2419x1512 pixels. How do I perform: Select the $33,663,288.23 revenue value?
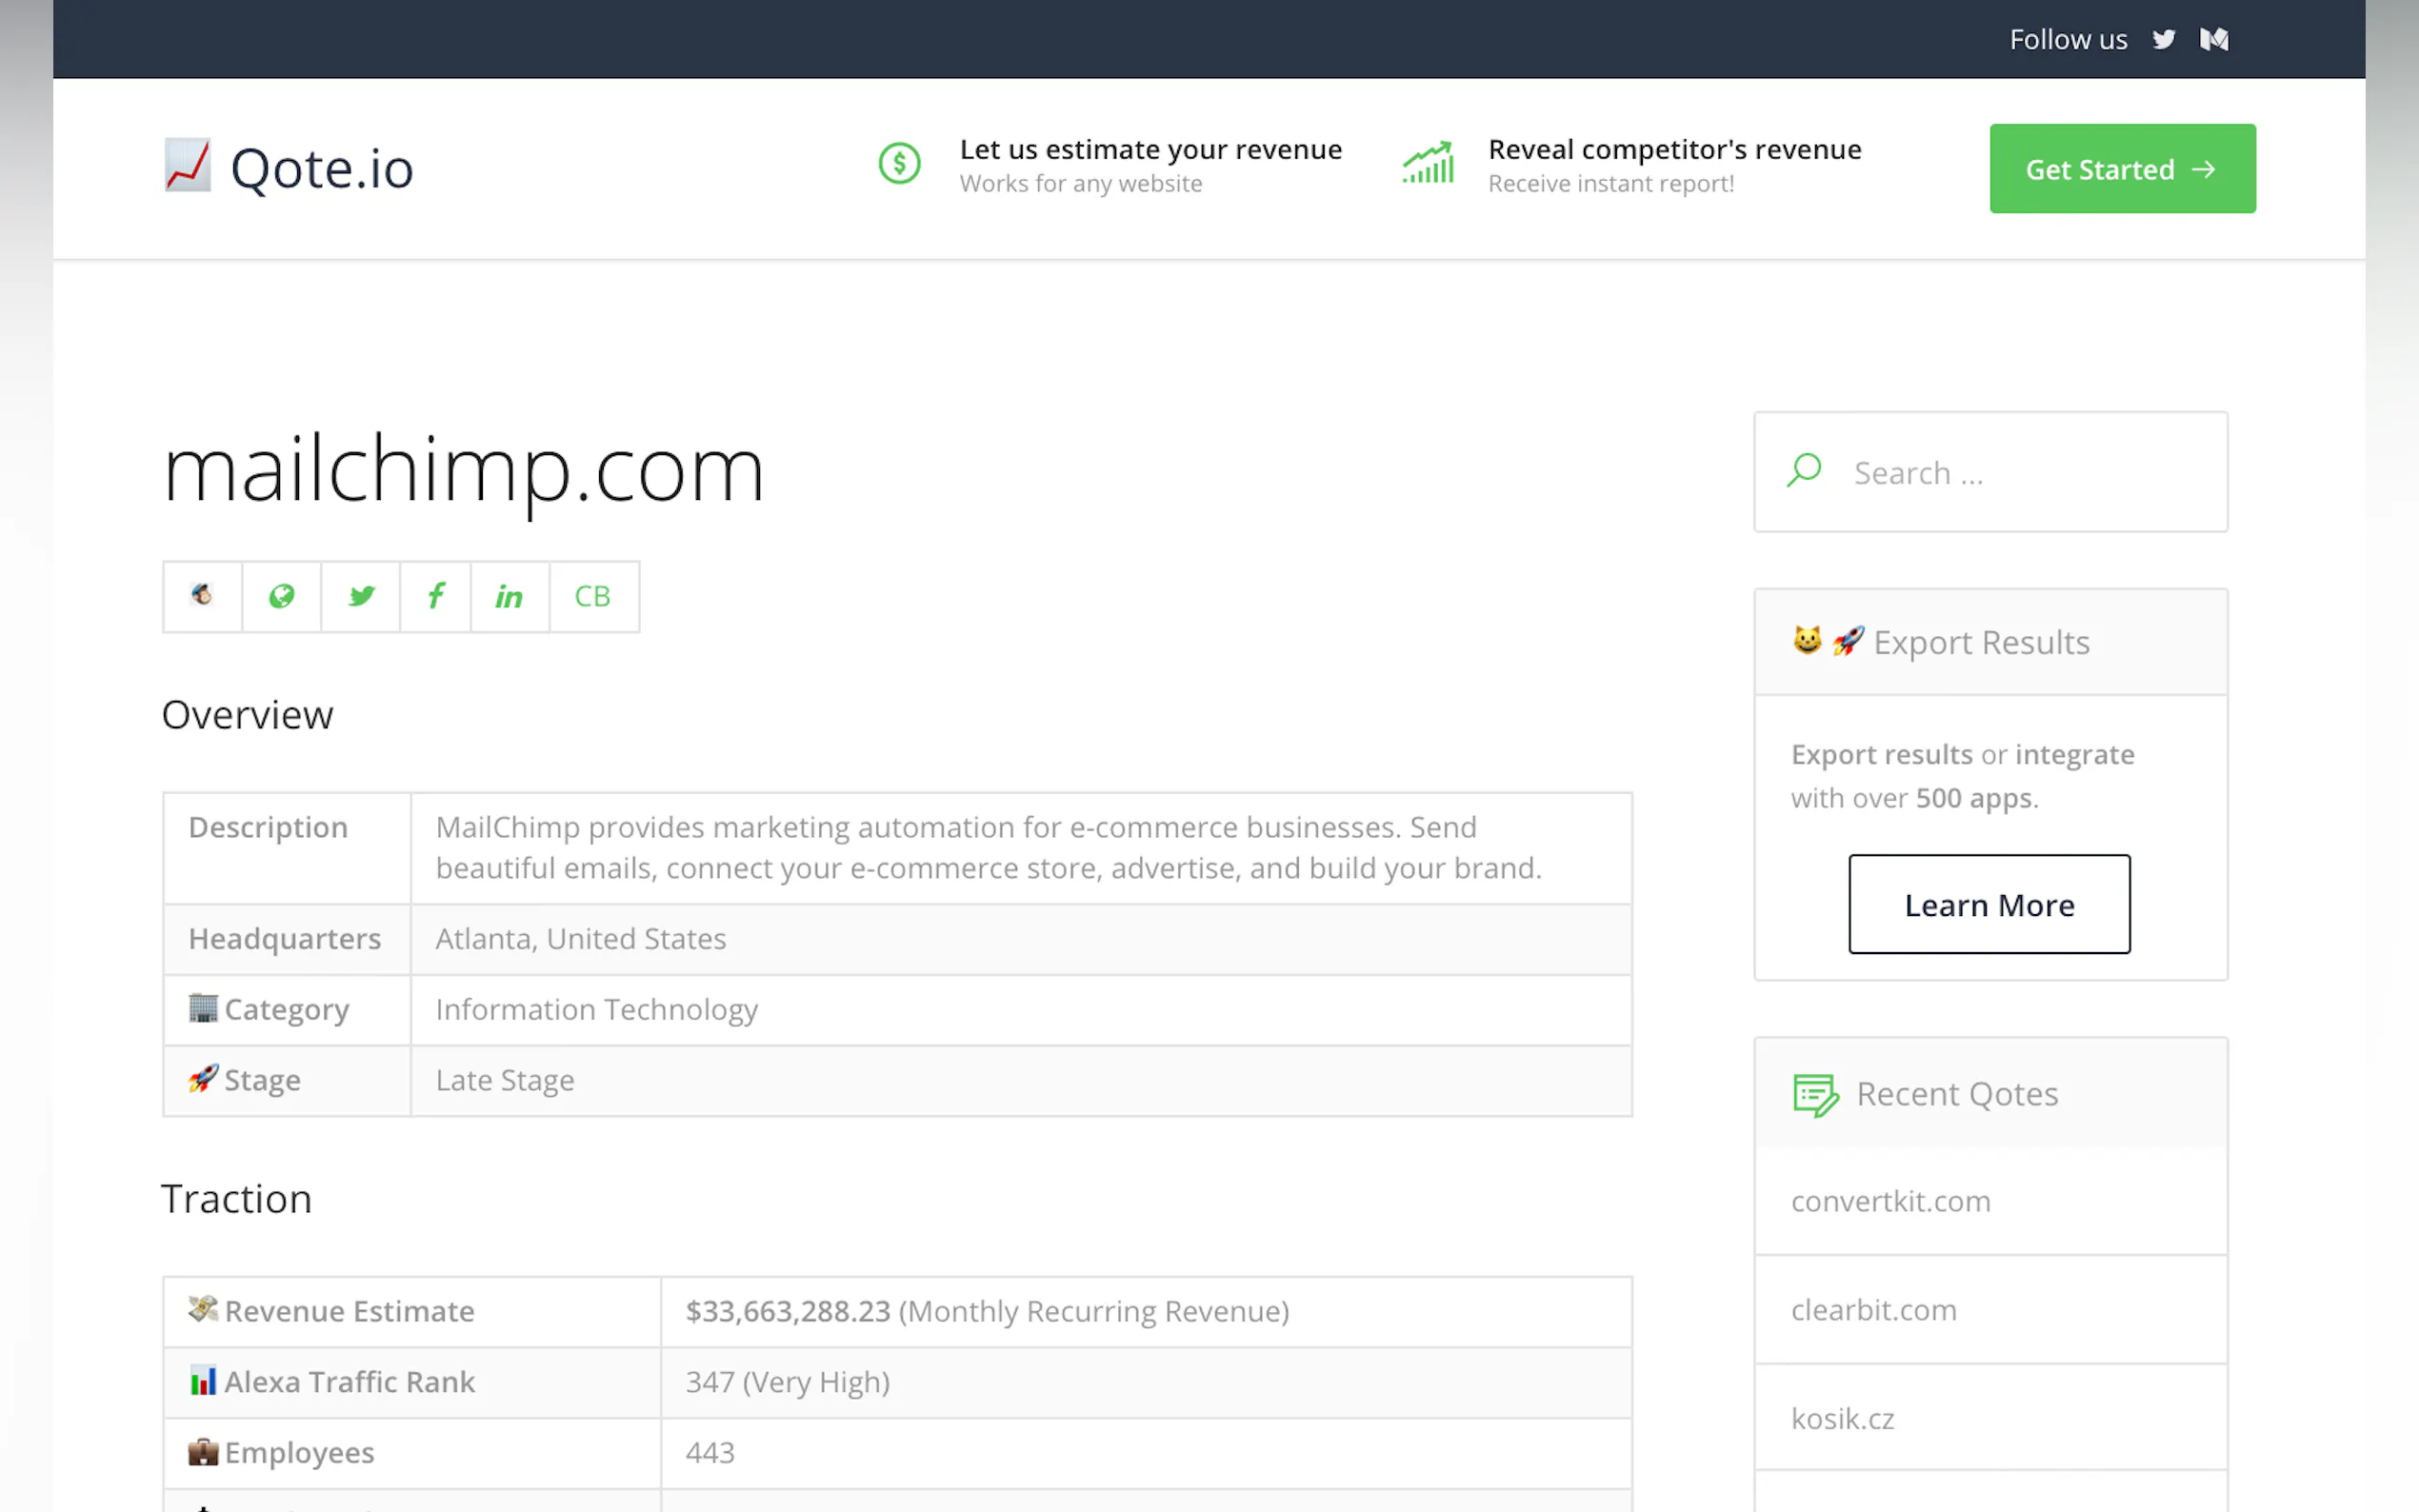click(x=787, y=1311)
